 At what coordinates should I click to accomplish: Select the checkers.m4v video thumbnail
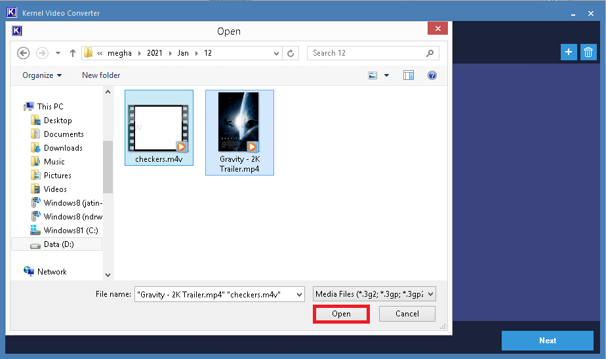click(159, 128)
